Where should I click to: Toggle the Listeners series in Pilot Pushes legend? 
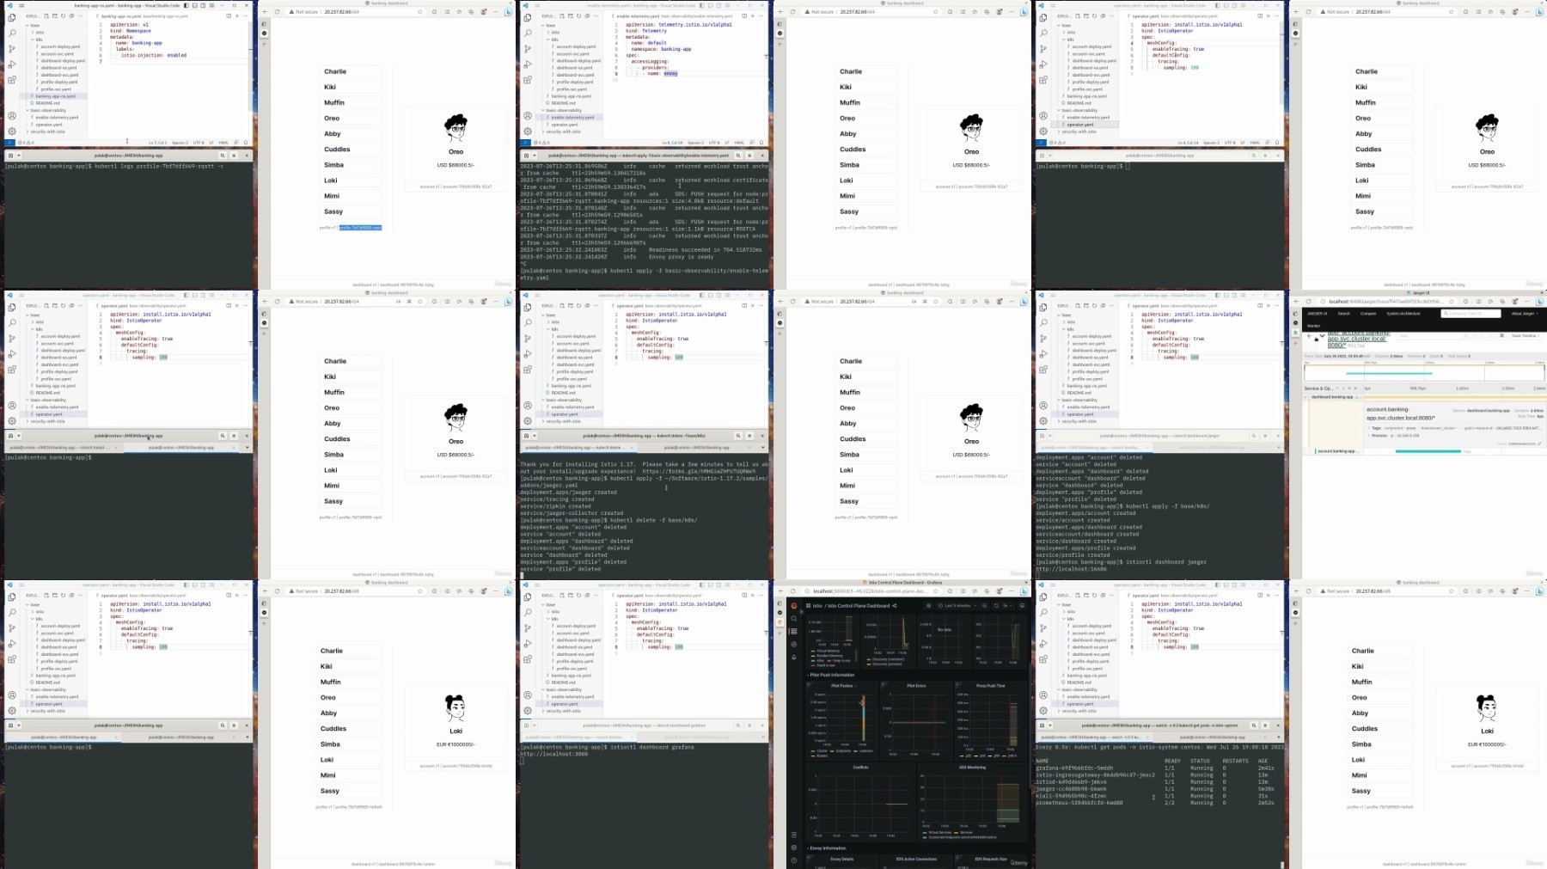coord(864,750)
